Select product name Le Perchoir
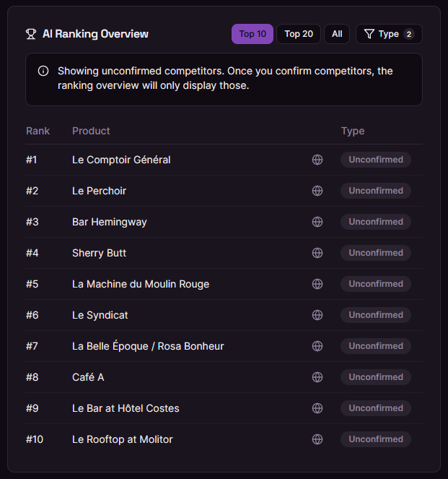This screenshot has width=448, height=479. (99, 191)
